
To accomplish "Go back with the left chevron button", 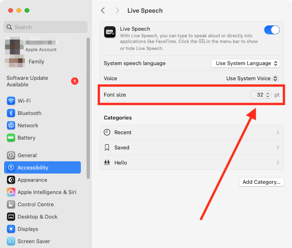I will 103,10.
